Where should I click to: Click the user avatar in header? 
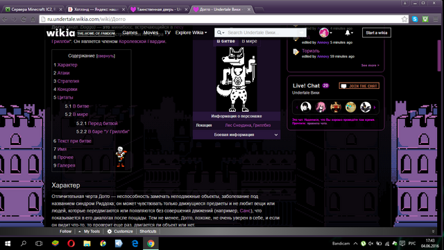(x=324, y=33)
